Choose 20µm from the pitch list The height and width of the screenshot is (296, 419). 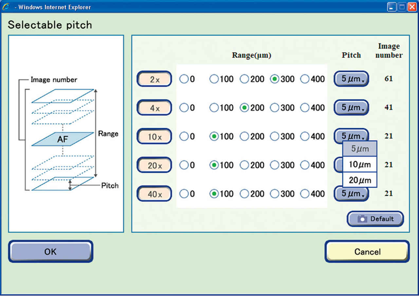click(x=360, y=180)
